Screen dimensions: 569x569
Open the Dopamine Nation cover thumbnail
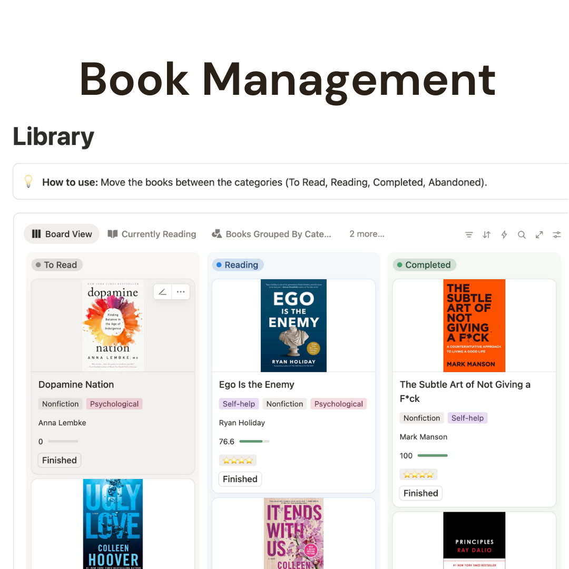coord(113,326)
